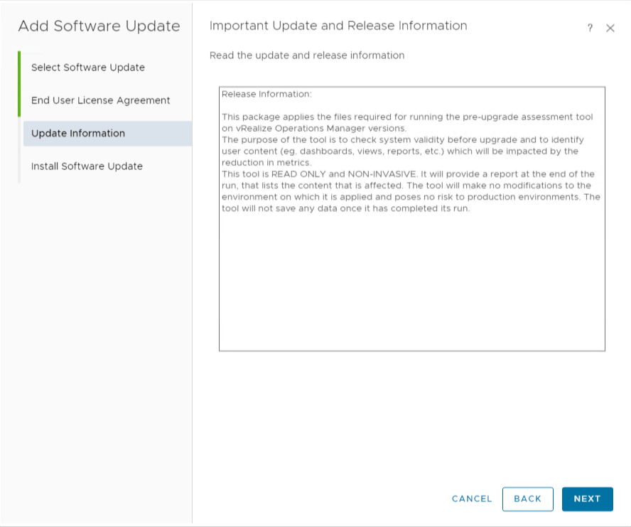
Task: Click the Read the update and release information subtitle
Action: (x=307, y=55)
